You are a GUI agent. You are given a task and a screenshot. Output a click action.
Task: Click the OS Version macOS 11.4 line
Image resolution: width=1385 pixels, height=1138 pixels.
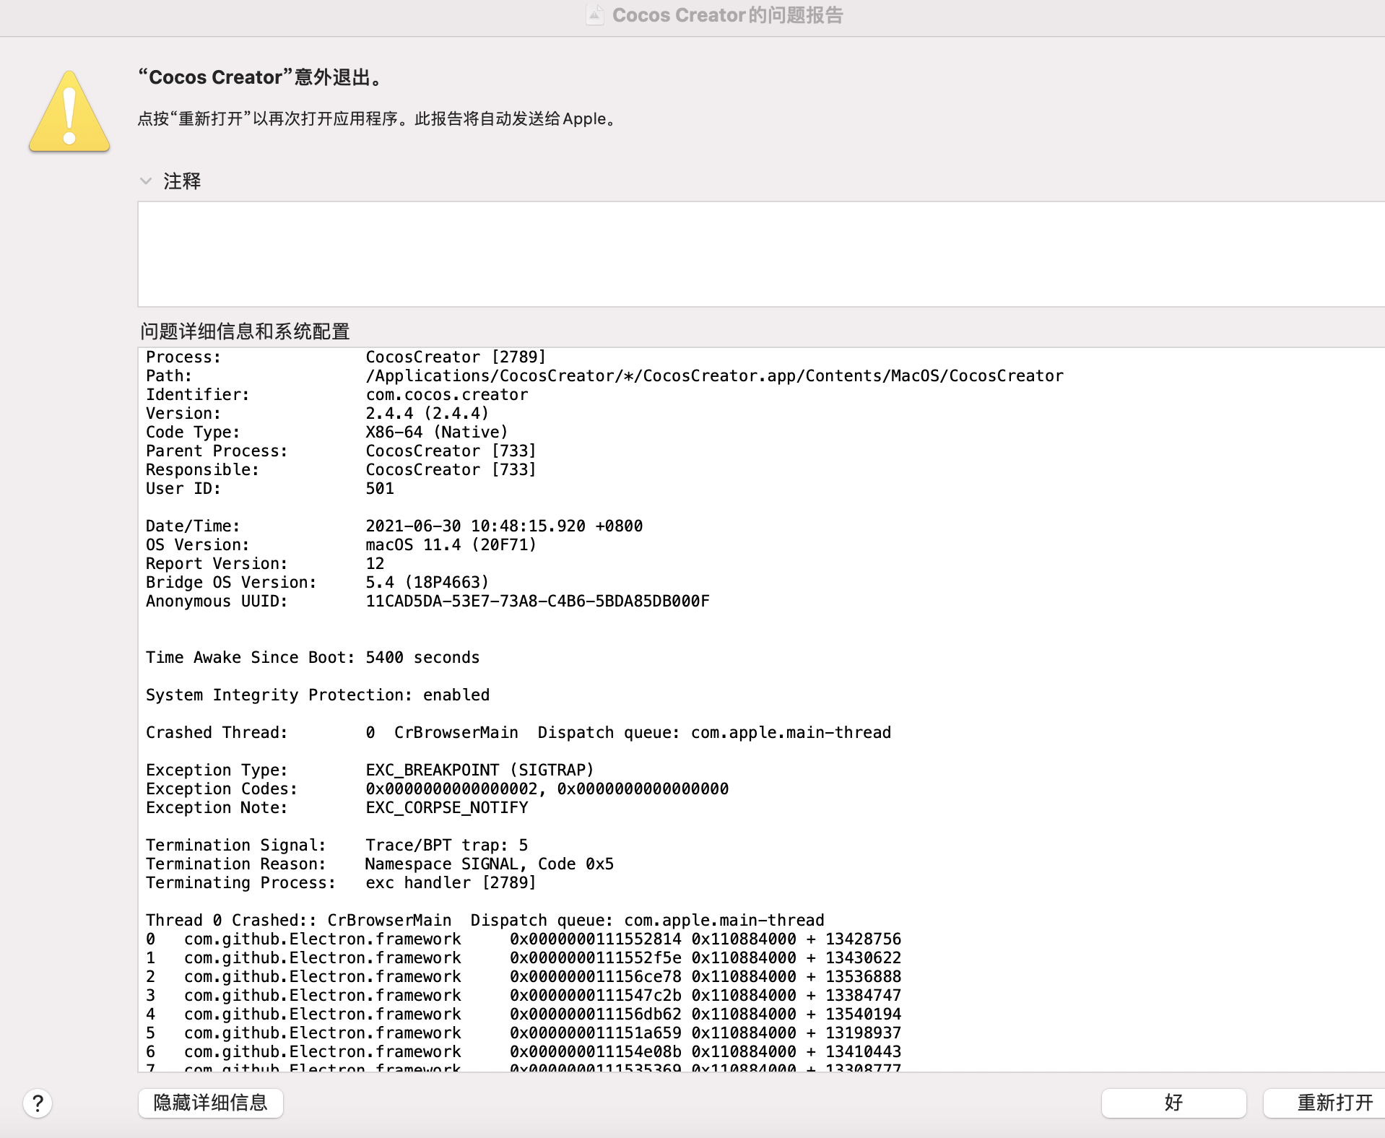click(x=342, y=544)
